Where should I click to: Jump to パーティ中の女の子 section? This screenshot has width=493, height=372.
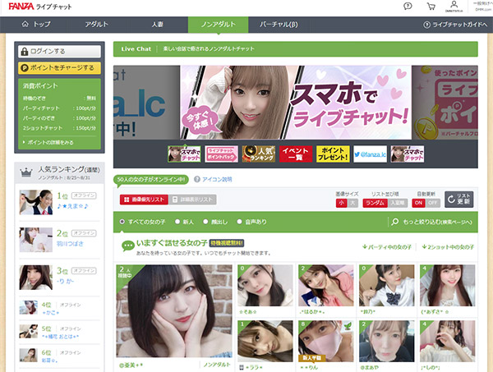(x=387, y=247)
